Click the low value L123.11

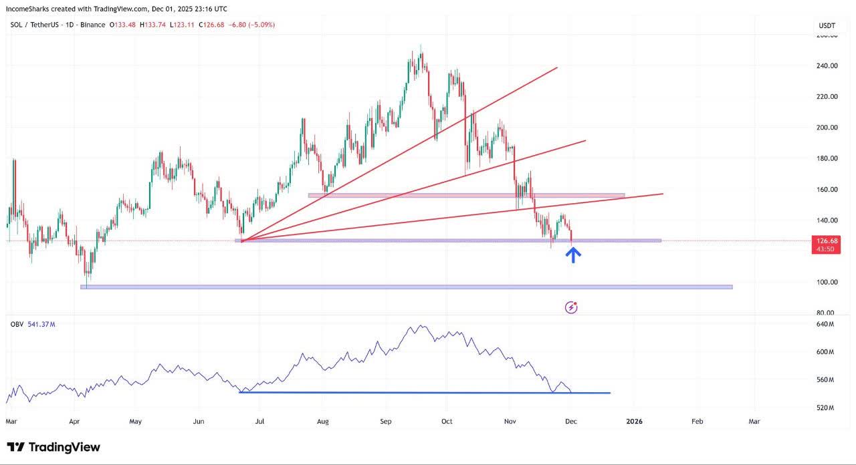coord(183,25)
